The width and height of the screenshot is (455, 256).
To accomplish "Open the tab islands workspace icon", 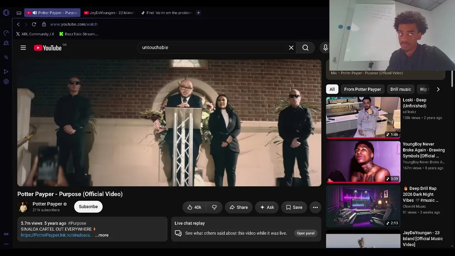I will pyautogui.click(x=19, y=13).
